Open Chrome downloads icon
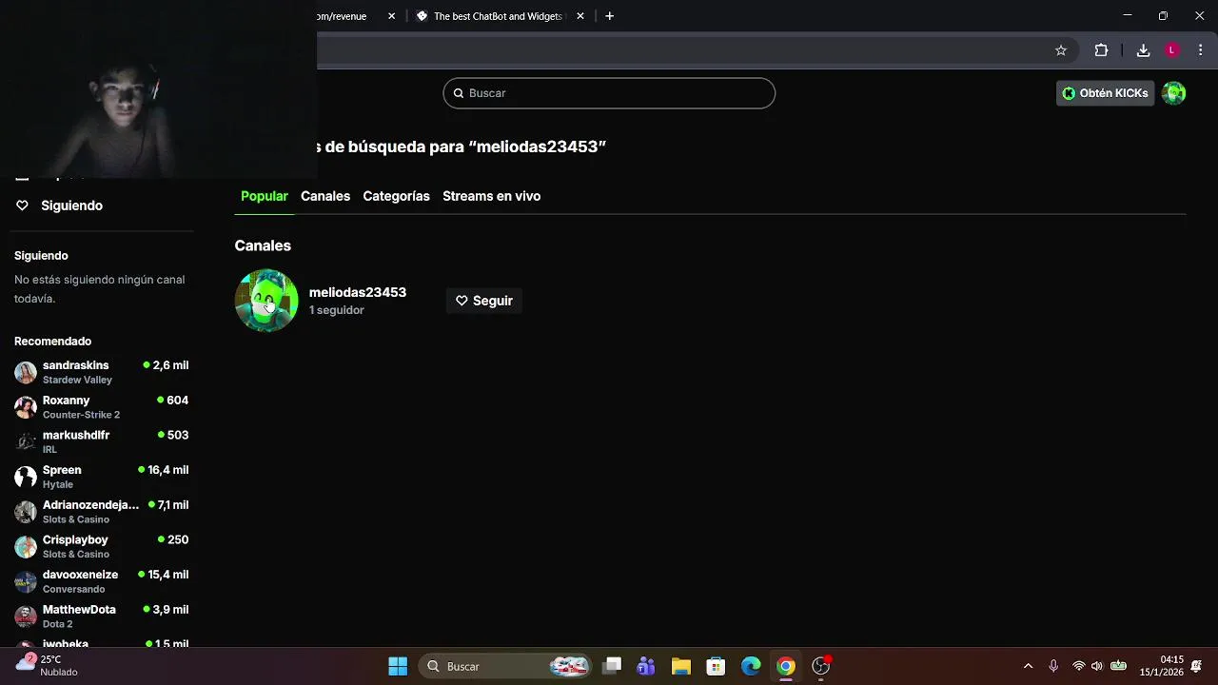 [1144, 50]
